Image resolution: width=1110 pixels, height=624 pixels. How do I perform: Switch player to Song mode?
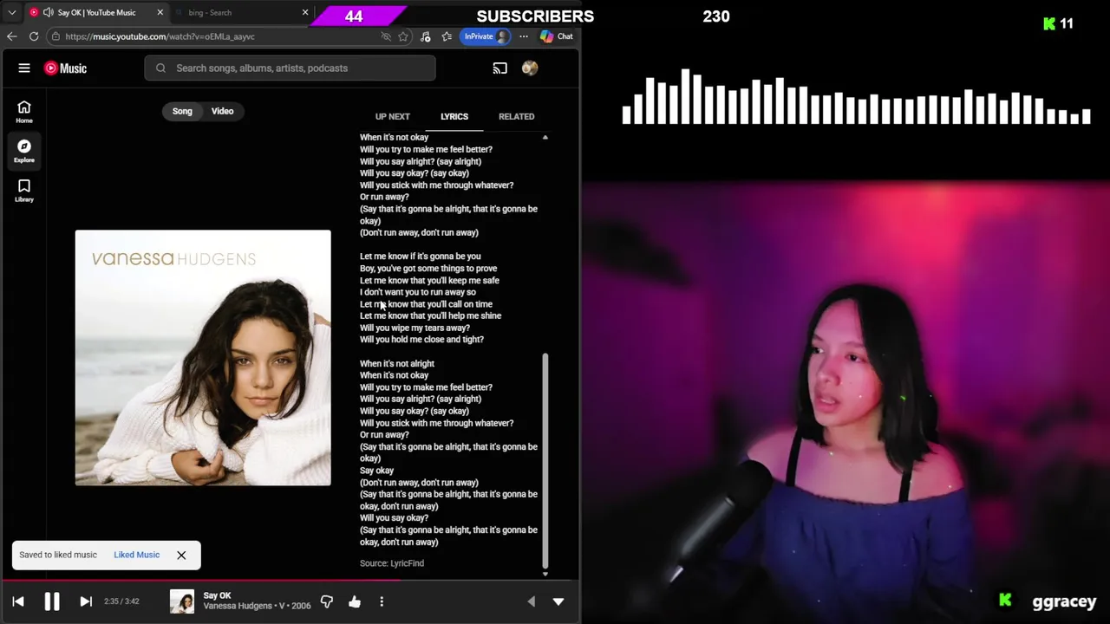(182, 111)
